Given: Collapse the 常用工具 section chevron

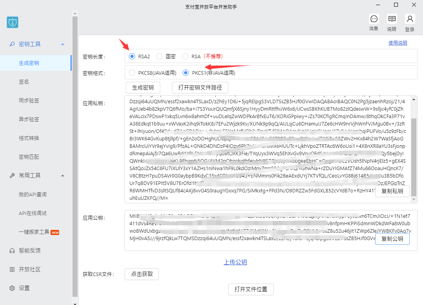Looking at the screenshot, I should [x=63, y=176].
